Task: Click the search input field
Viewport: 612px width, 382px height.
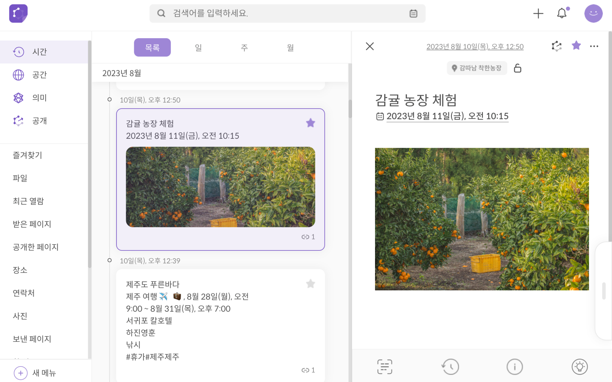Action: coord(287,13)
